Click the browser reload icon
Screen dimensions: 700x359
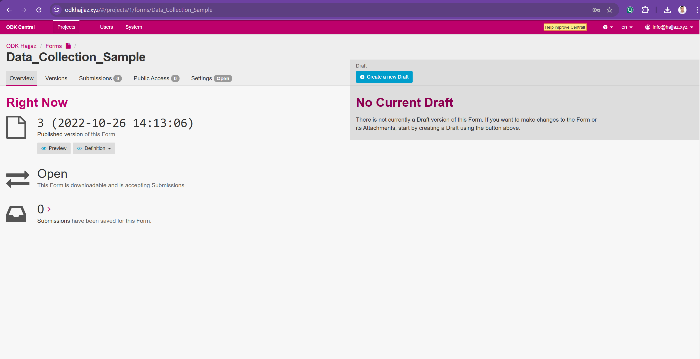[x=39, y=10]
